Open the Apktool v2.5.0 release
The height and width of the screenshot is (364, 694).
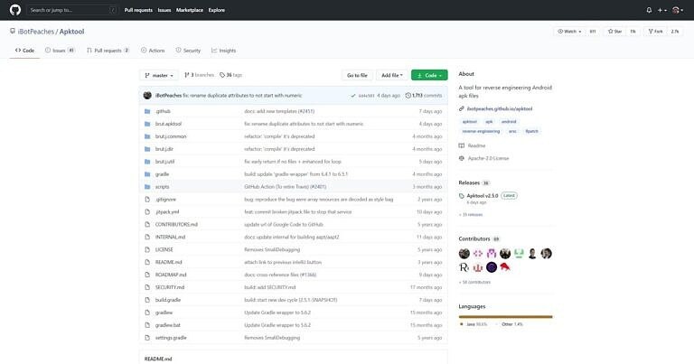[x=483, y=195]
